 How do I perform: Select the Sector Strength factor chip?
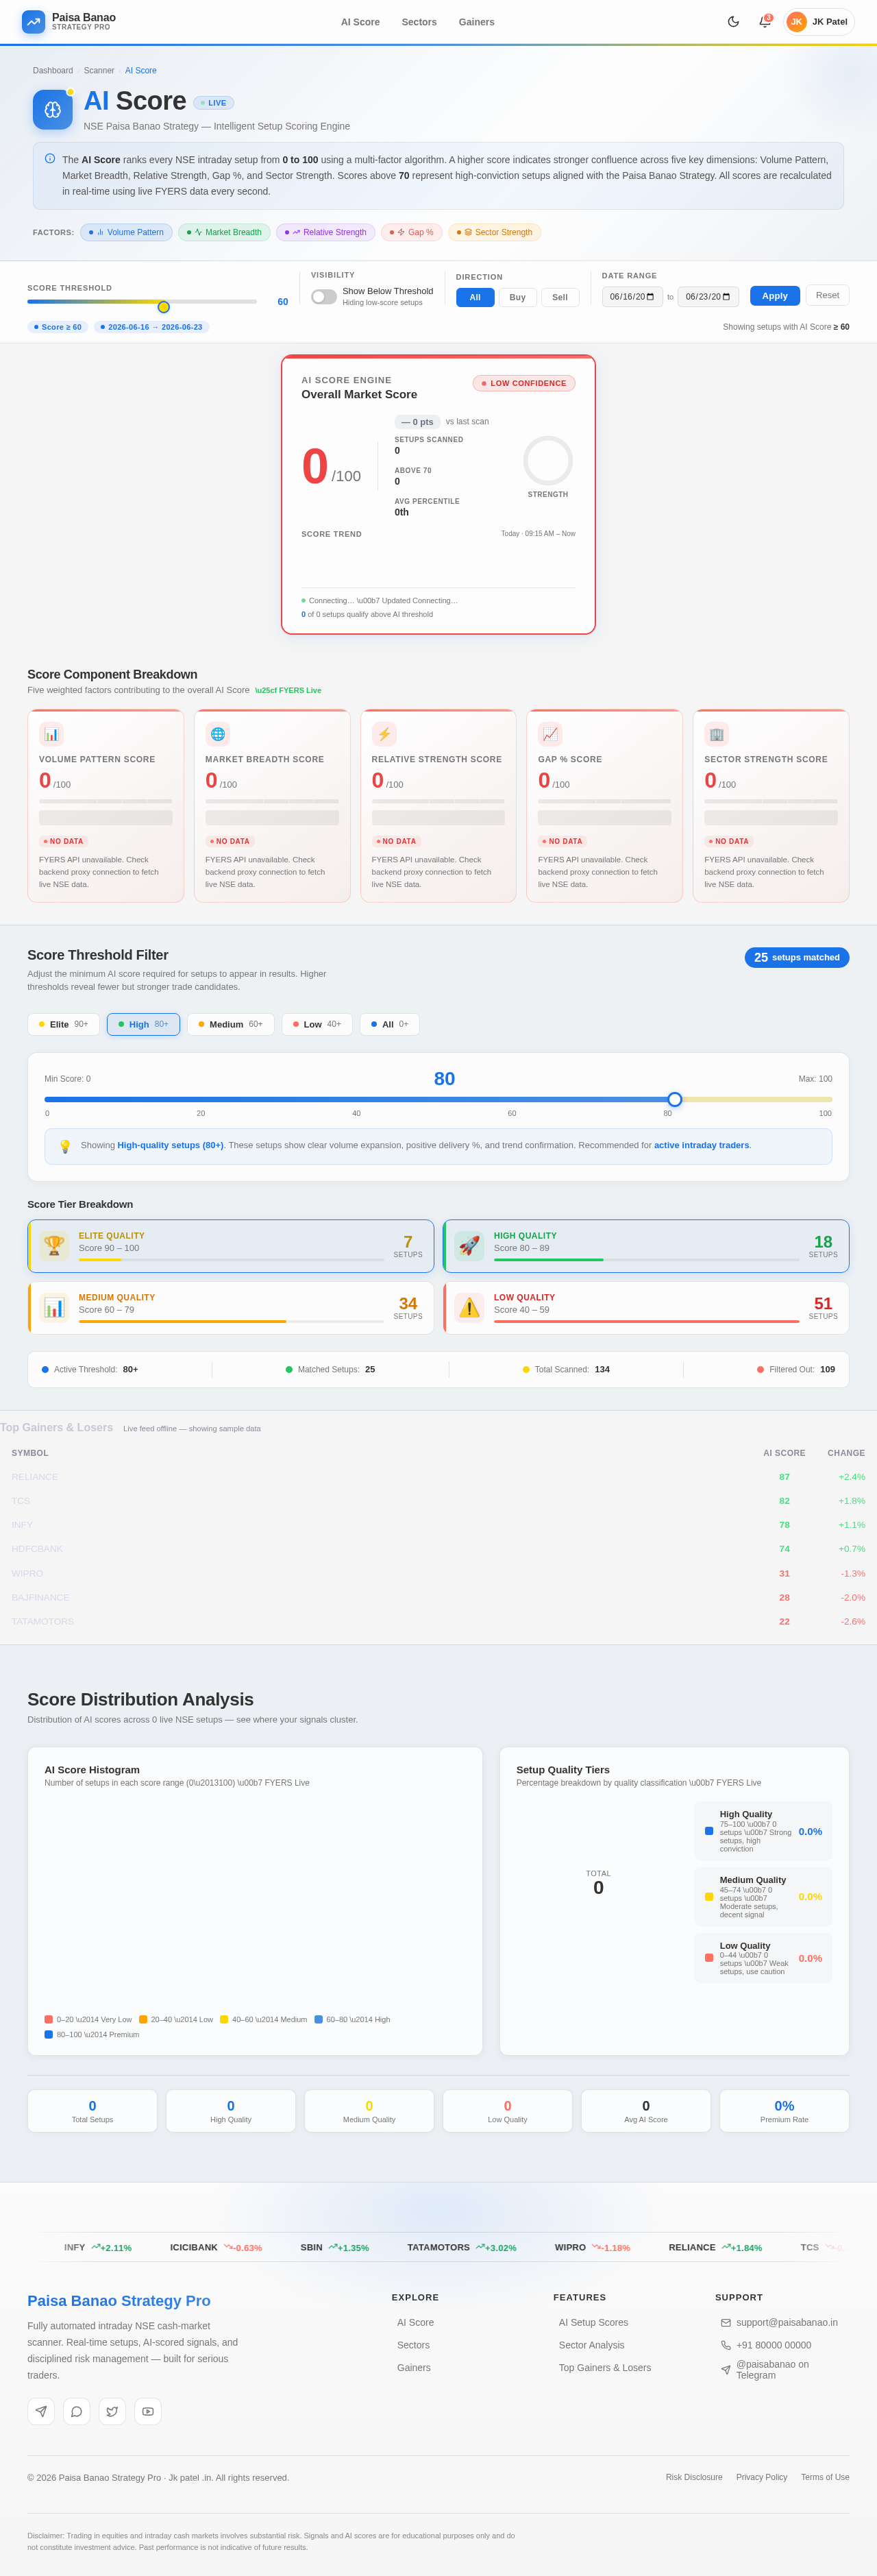point(494,232)
